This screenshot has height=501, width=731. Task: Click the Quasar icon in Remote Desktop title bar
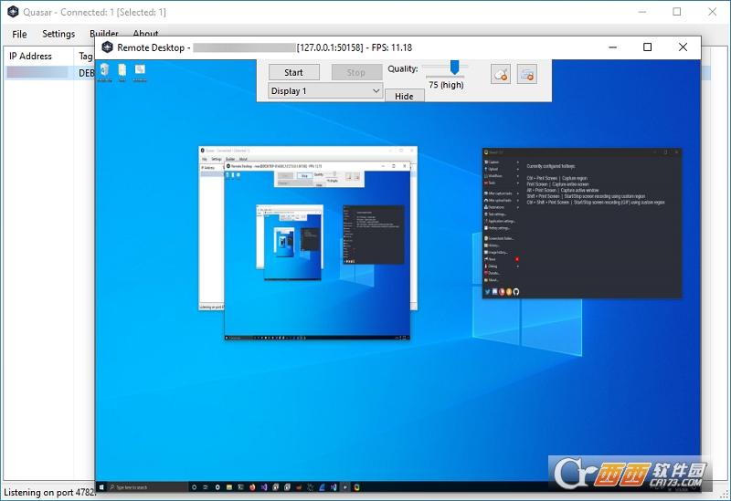[107, 47]
